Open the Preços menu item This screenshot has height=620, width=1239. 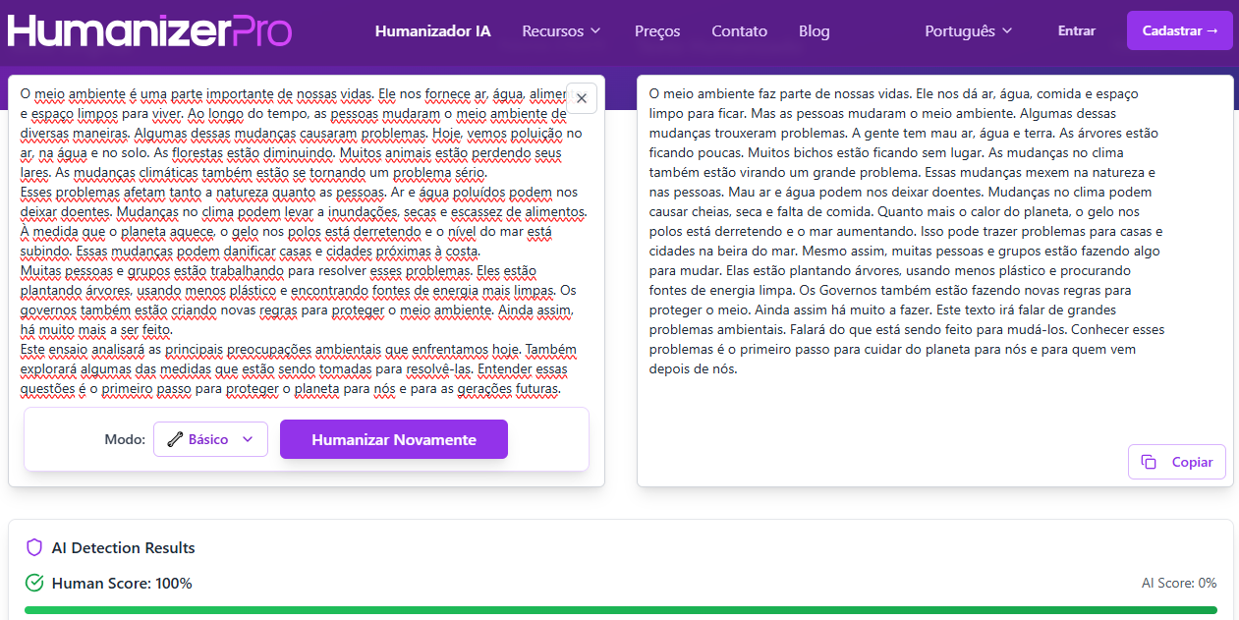click(x=657, y=31)
